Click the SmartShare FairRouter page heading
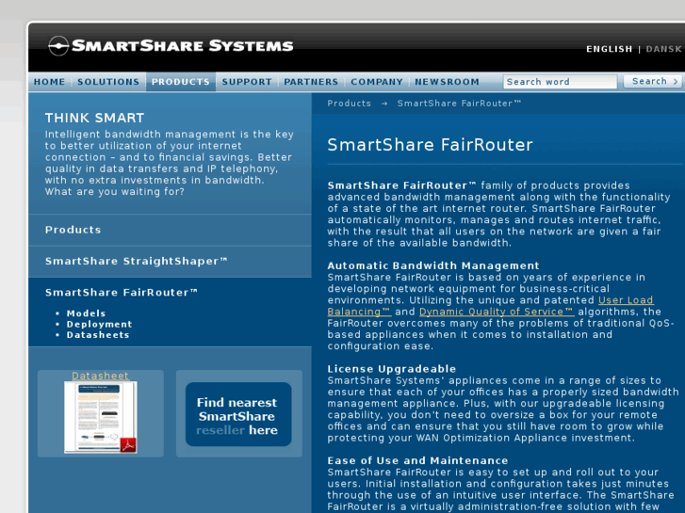The width and height of the screenshot is (685, 513). click(x=431, y=145)
